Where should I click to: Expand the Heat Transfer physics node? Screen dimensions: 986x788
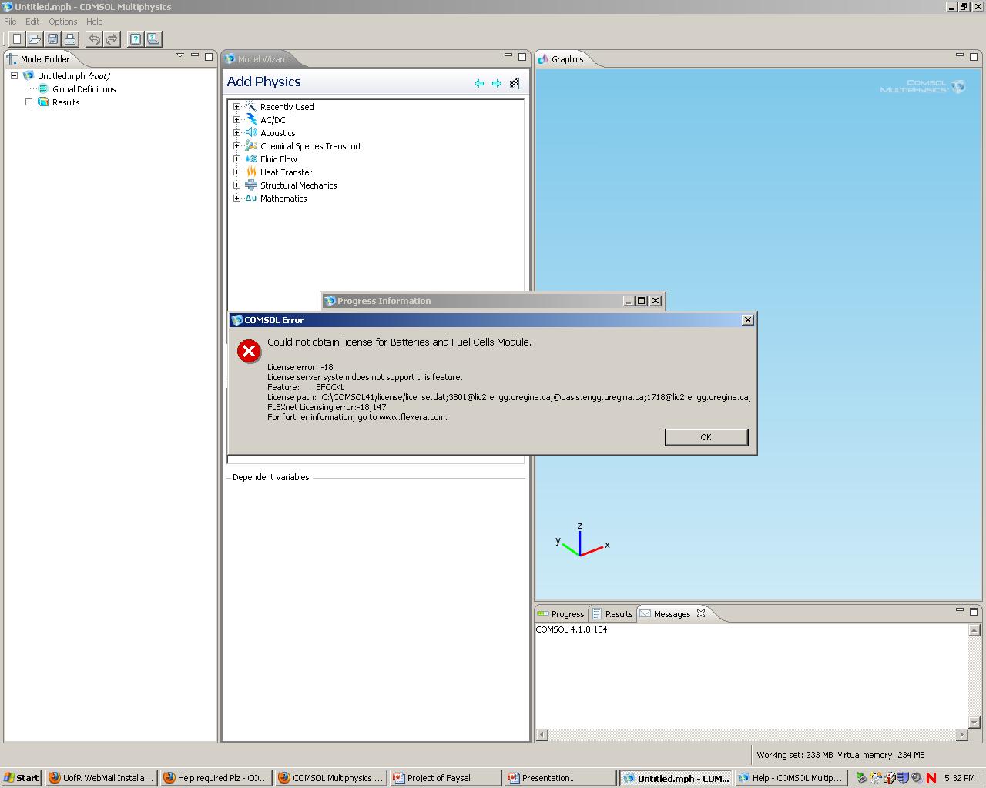click(x=237, y=172)
